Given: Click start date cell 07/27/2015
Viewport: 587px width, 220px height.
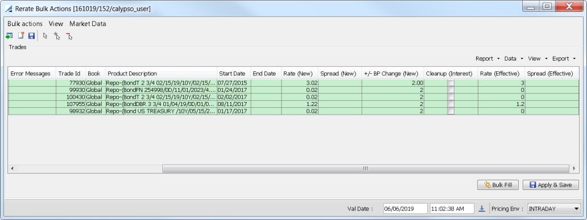Looking at the screenshot, I should coord(234,83).
